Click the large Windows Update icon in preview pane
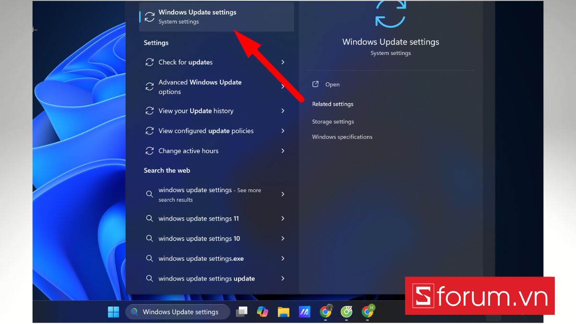The height and width of the screenshot is (324, 576). point(390,13)
